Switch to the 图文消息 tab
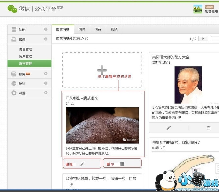 point(63,29)
